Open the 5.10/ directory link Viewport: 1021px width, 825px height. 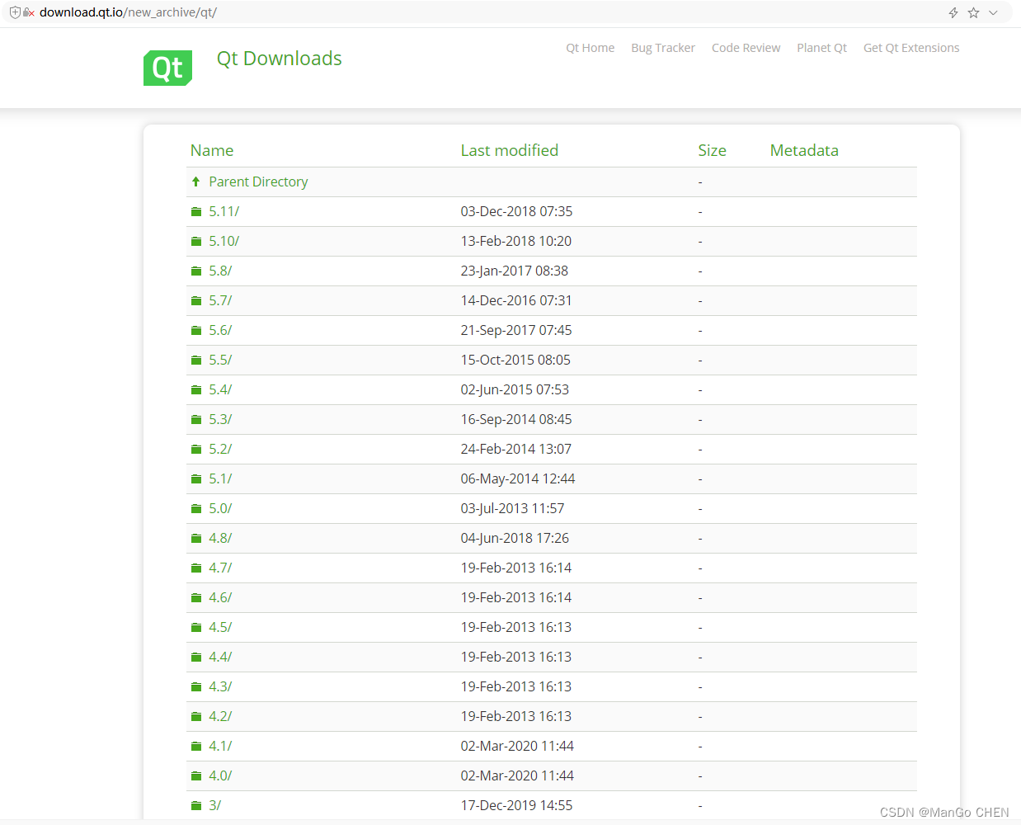point(224,242)
